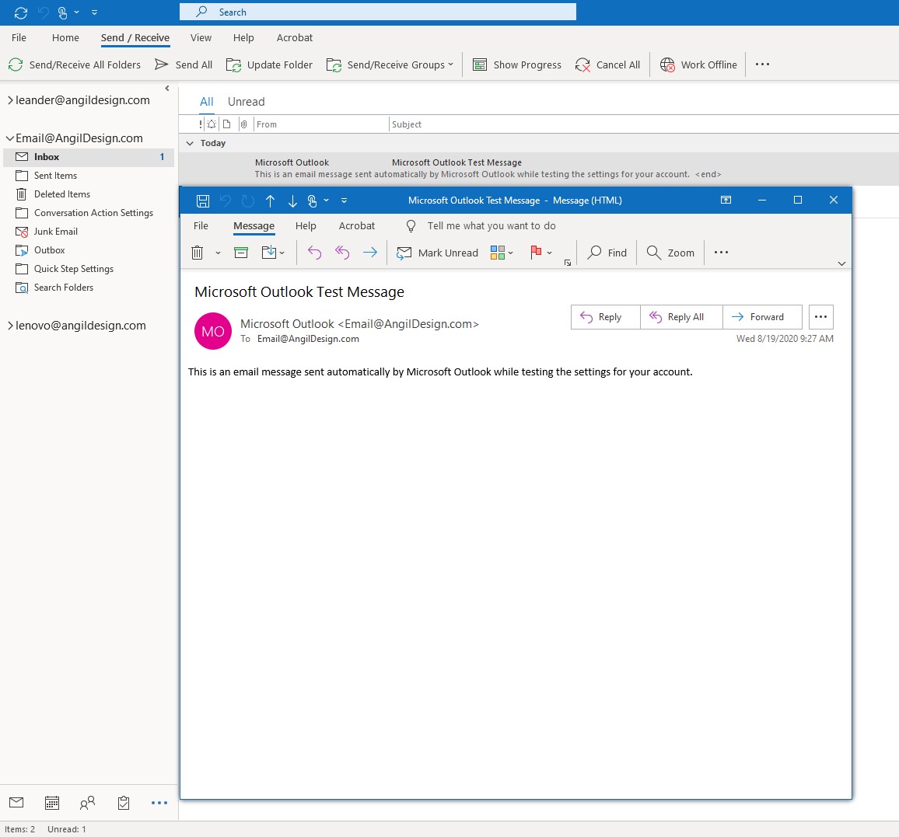The width and height of the screenshot is (899, 837).
Task: Click Mark Unread
Action: [438, 253]
